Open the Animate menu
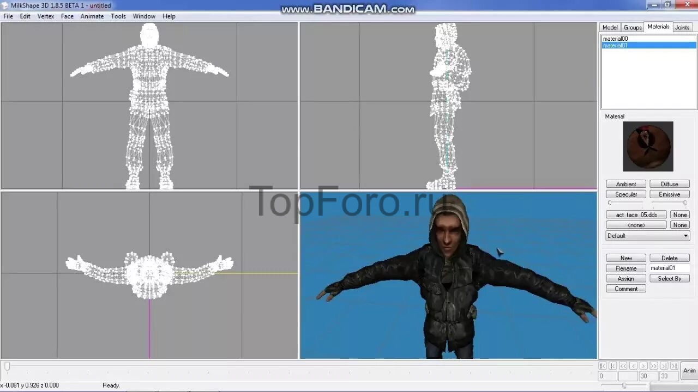The height and width of the screenshot is (392, 698). coord(92,16)
